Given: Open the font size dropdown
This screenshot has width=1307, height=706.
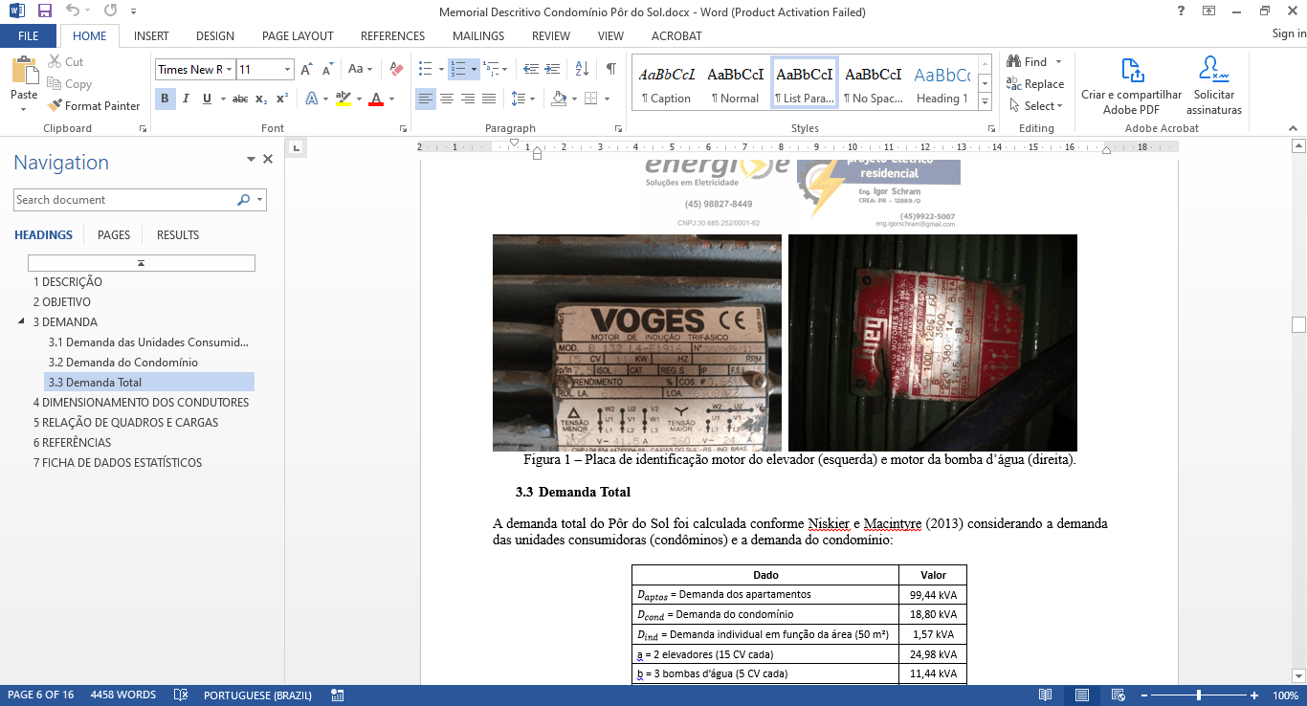Looking at the screenshot, I should point(287,70).
